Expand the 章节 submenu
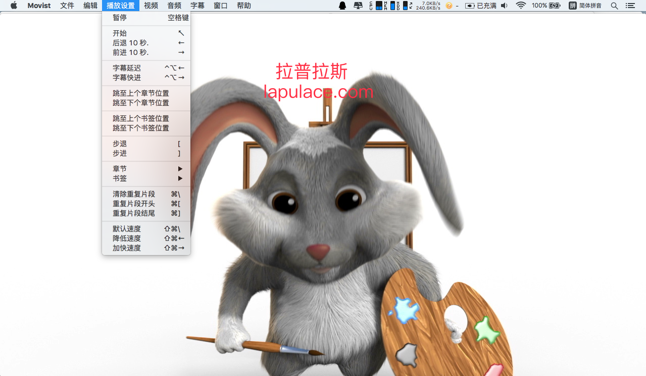Screen dimensions: 646x376 coord(146,169)
